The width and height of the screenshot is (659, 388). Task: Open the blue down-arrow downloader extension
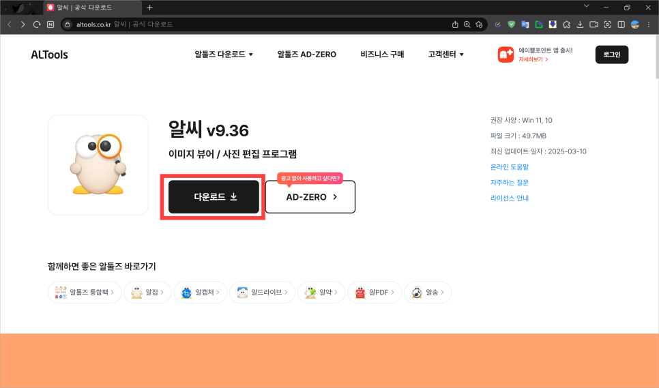(x=553, y=25)
